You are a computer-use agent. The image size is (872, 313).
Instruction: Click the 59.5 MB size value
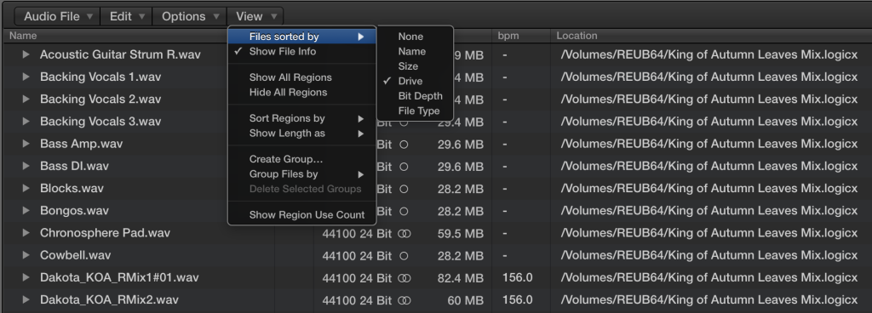460,234
